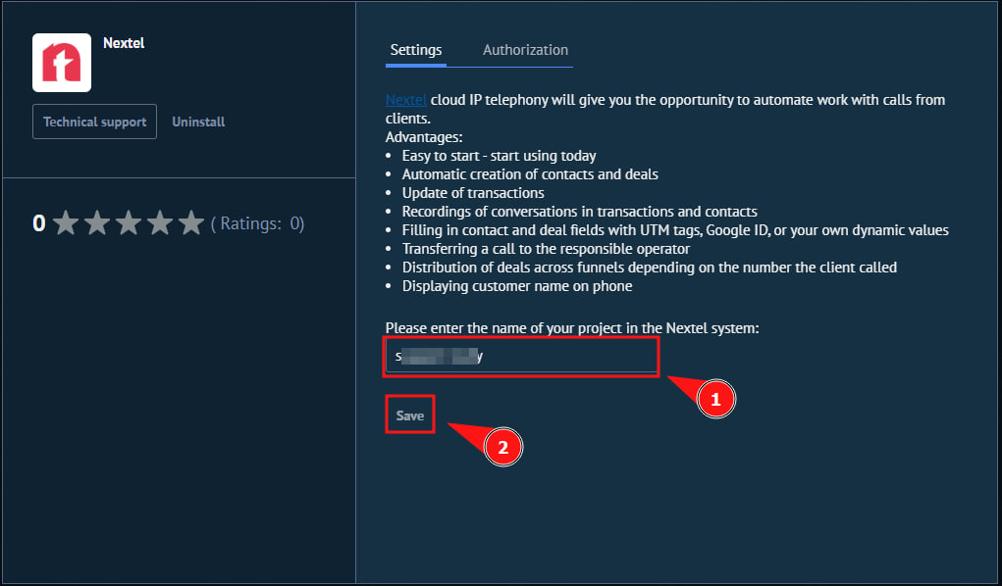Switch to the Settings tab
Image resolution: width=1002 pixels, height=586 pixels.
click(x=416, y=50)
